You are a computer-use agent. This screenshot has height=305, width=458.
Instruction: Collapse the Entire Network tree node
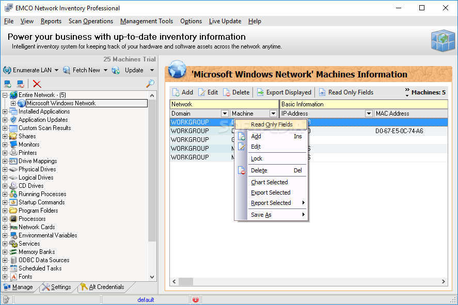[x=5, y=95]
